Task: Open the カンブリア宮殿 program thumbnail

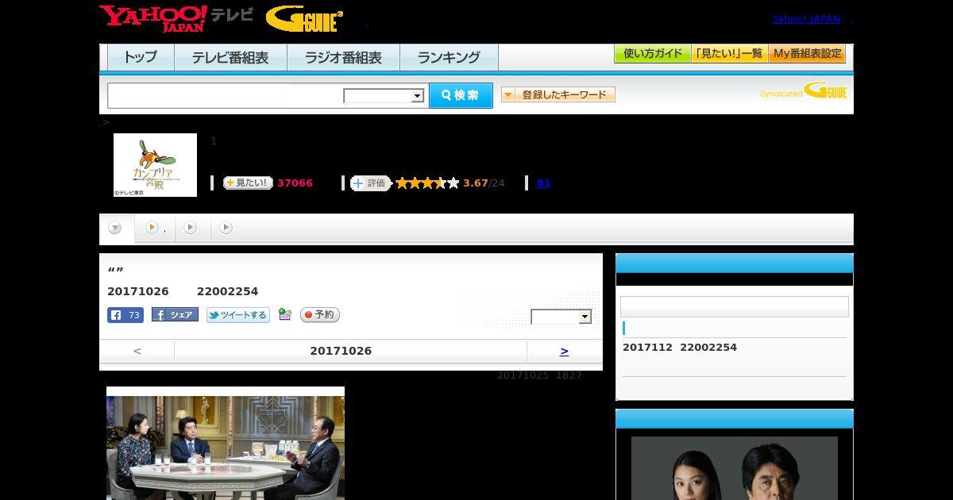Action: click(x=155, y=165)
